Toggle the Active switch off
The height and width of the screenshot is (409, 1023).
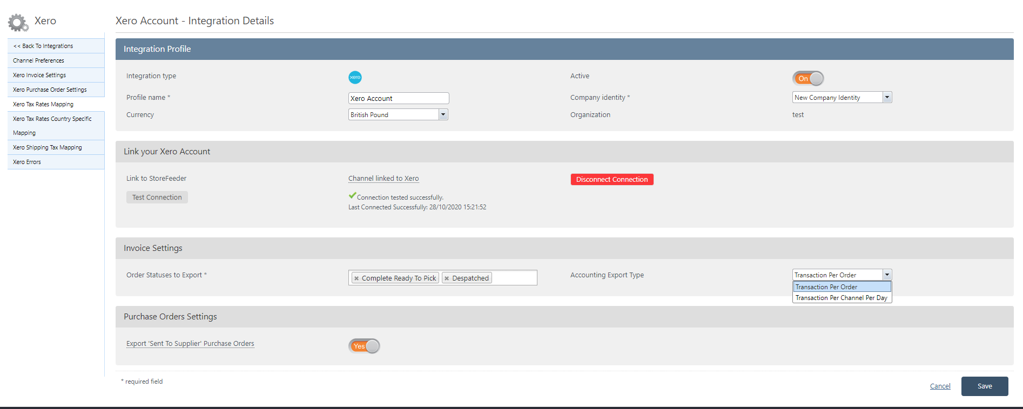pyautogui.click(x=808, y=79)
